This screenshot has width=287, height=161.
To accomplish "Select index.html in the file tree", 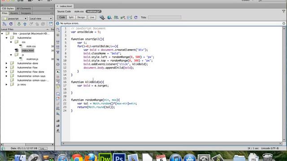I will tap(28, 51).
